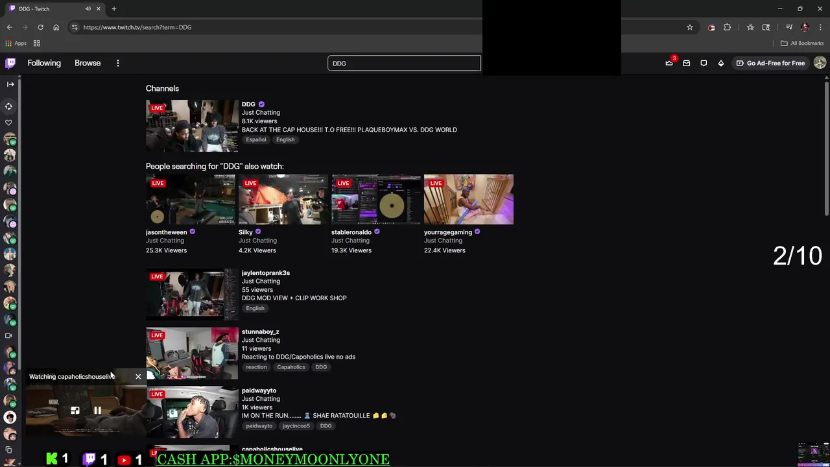
Task: Click the Capaholics tag
Action: point(291,367)
